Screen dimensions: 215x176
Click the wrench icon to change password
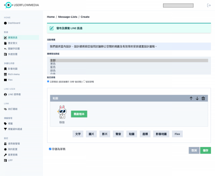click(x=5, y=155)
